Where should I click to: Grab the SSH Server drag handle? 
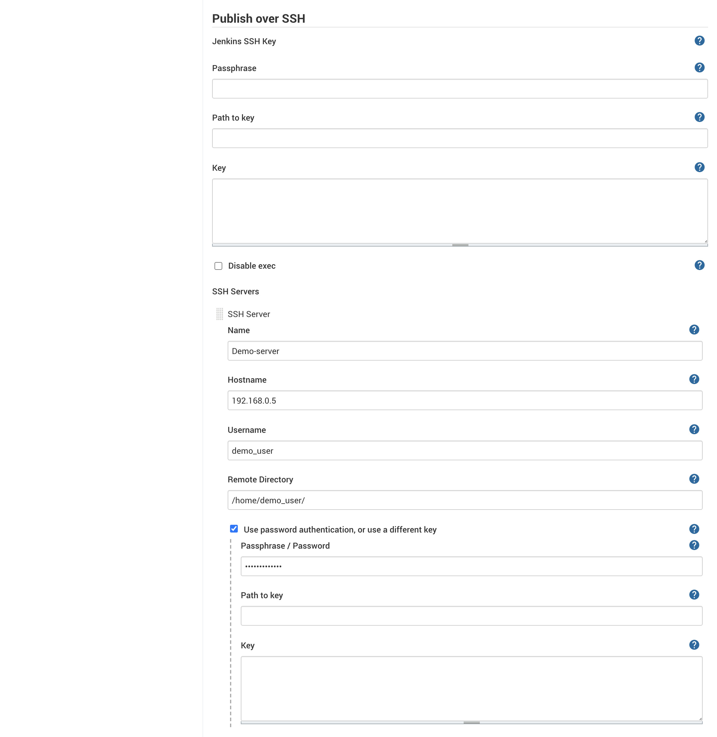click(220, 314)
